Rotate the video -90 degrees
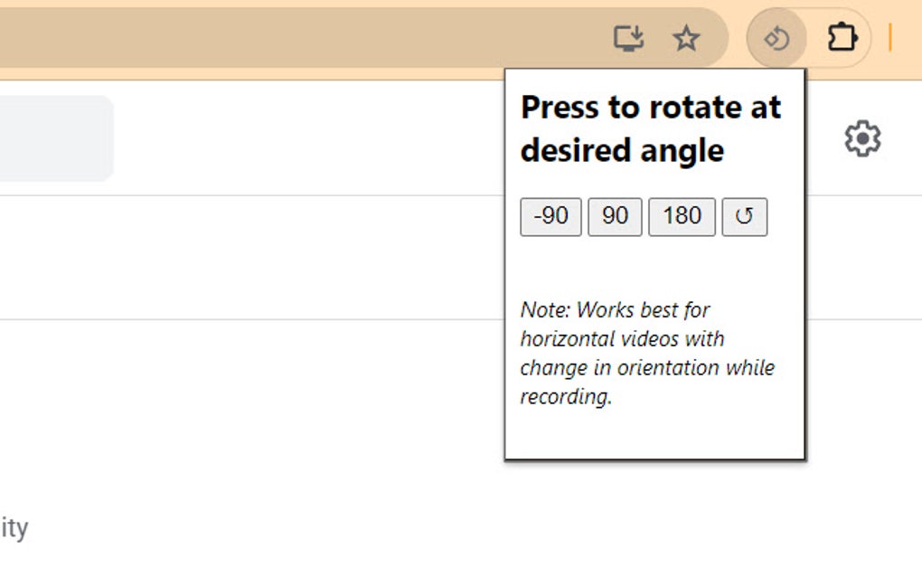Viewport: 922px width, 577px height. pos(550,216)
